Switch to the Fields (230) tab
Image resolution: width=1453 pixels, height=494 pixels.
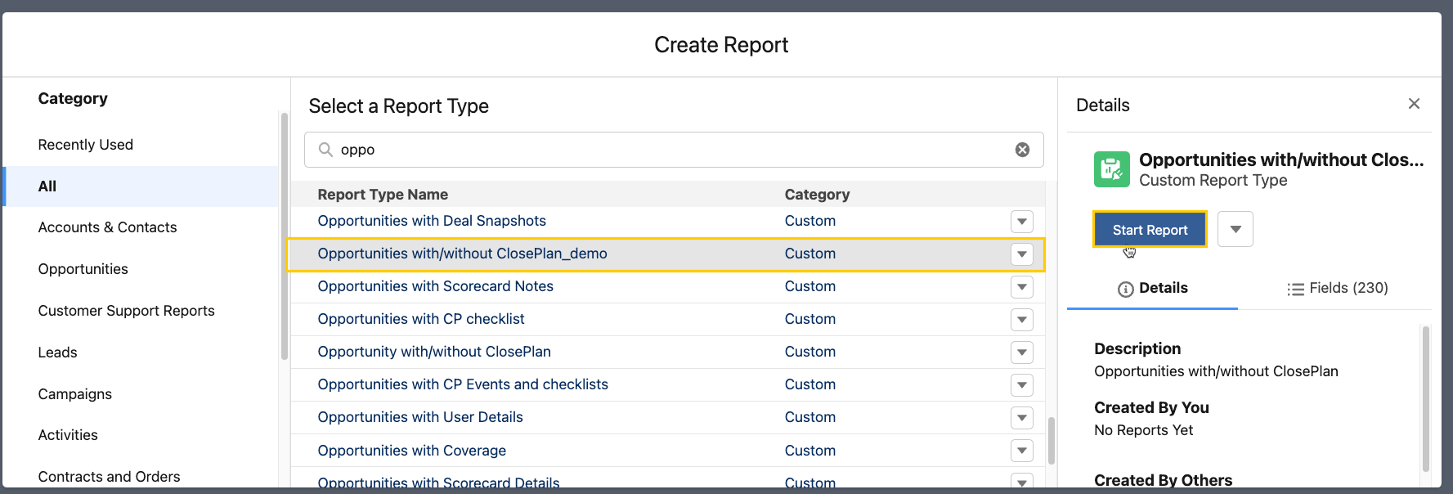tap(1337, 288)
